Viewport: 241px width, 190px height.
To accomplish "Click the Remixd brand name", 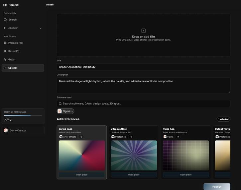I will [x=14, y=5].
